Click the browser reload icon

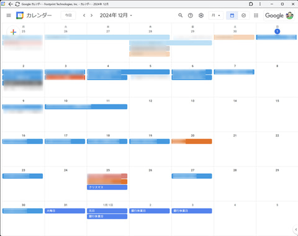click(17, 4)
